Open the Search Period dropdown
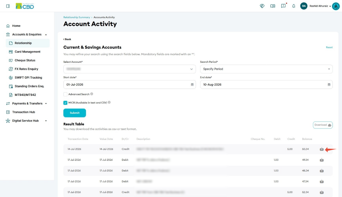Viewport: 342px width, 197px height. 266,69
